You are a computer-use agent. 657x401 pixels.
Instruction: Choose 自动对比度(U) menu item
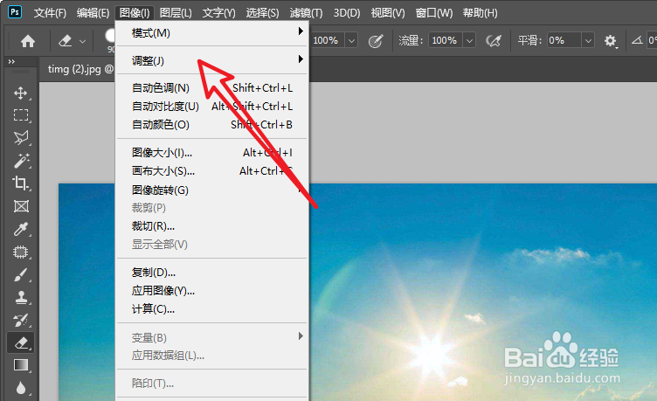tap(212, 107)
